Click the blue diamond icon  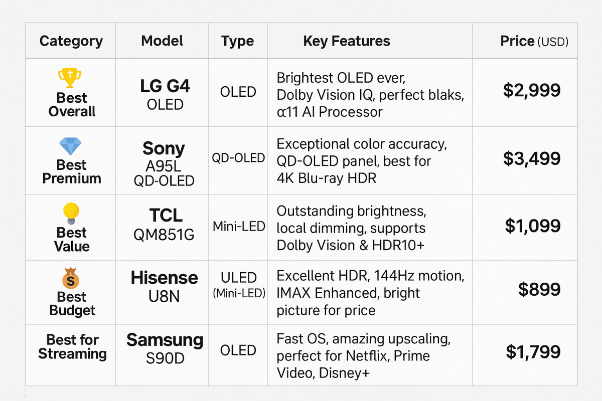pos(70,146)
